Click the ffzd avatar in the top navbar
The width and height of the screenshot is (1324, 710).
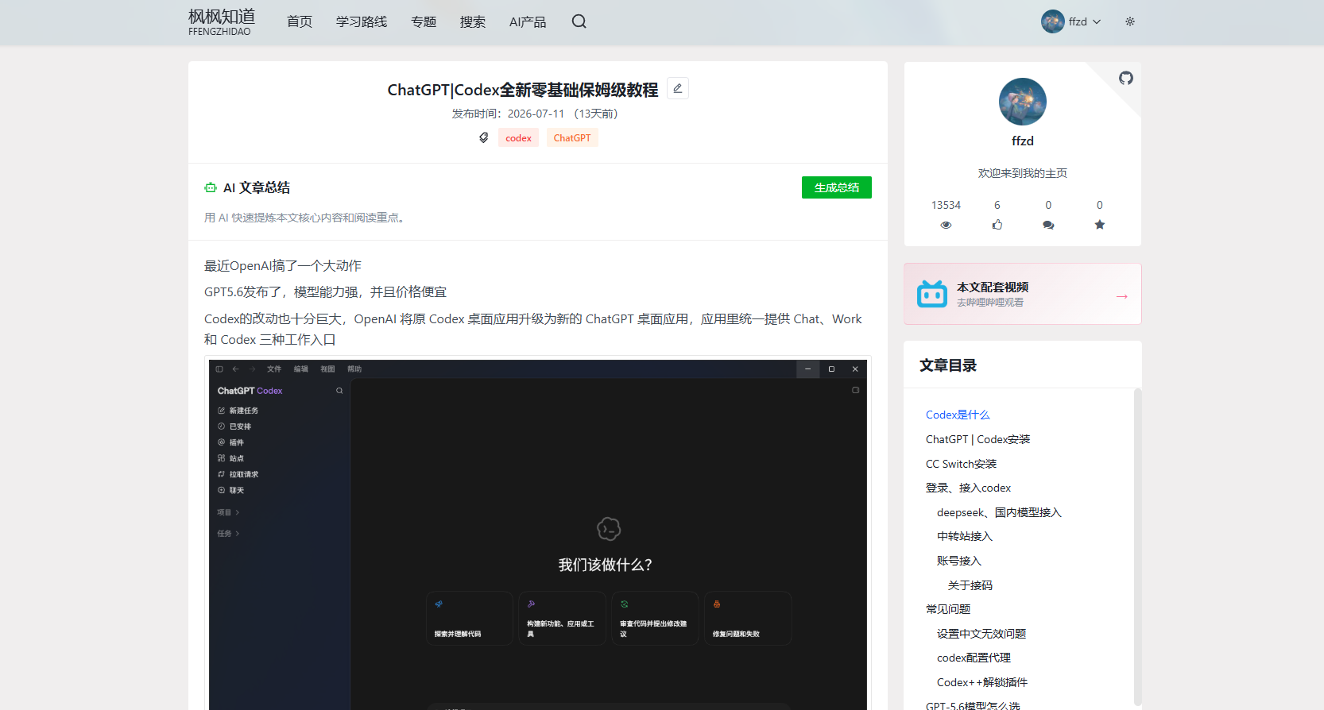coord(1053,21)
